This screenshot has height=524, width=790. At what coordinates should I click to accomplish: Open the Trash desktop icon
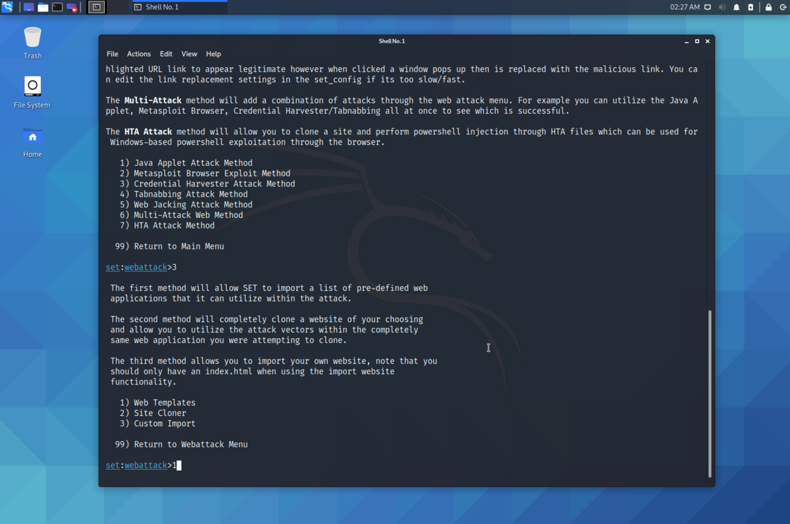click(x=32, y=43)
